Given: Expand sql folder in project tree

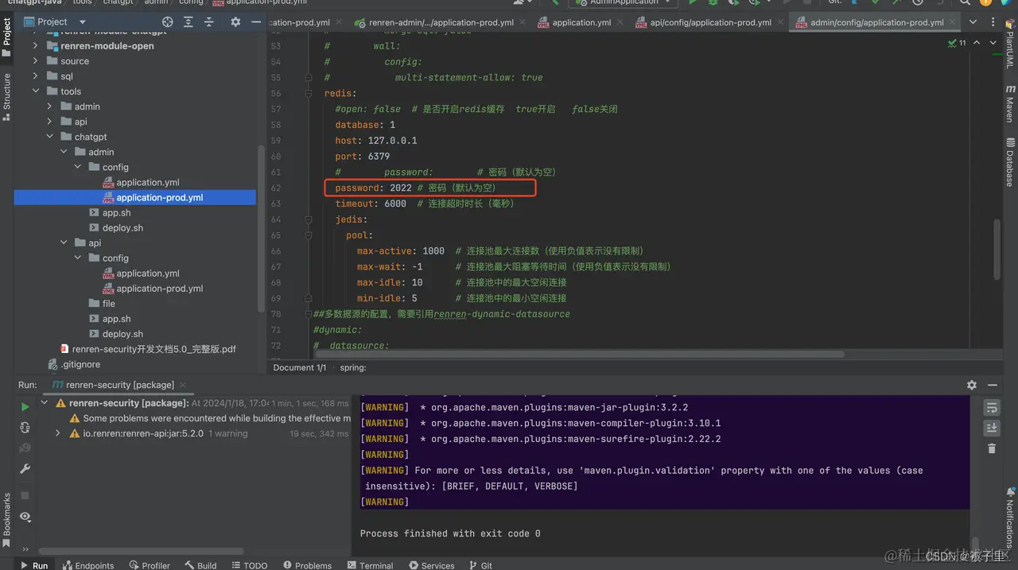Looking at the screenshot, I should (35, 76).
